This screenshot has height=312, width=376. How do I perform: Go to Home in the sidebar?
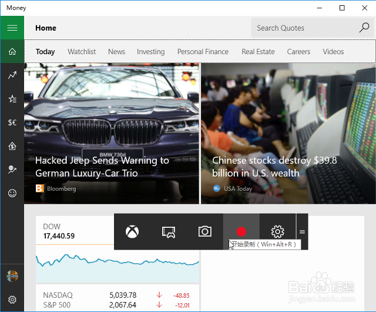click(12, 51)
